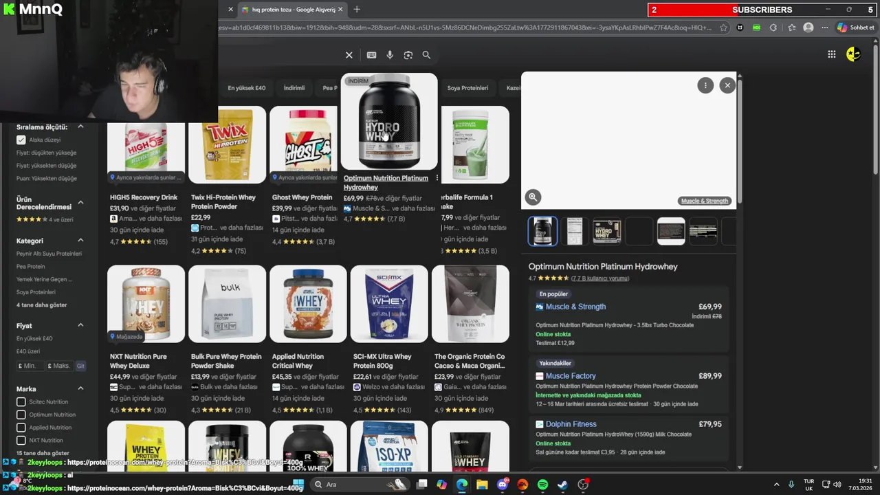Bookmark this page with the star icon
880x495 pixels.
tap(723, 27)
